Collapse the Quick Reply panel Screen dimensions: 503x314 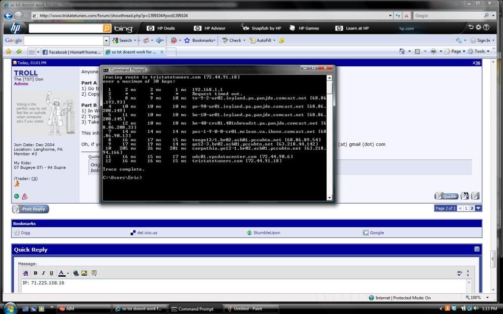476,249
